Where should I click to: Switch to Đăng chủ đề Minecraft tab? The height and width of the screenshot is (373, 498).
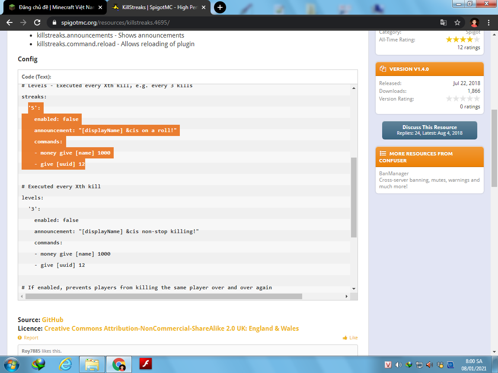[x=54, y=7]
